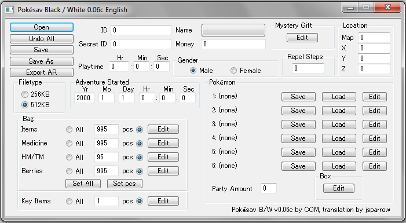Focus the Money input field
Viewport: 406px width, 223px height.
pyautogui.click(x=233, y=44)
